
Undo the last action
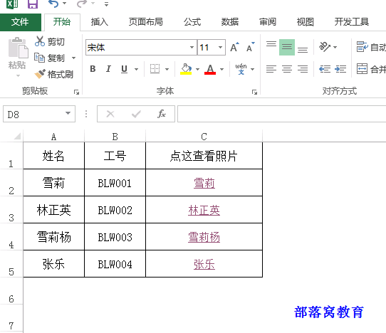click(53, 4)
